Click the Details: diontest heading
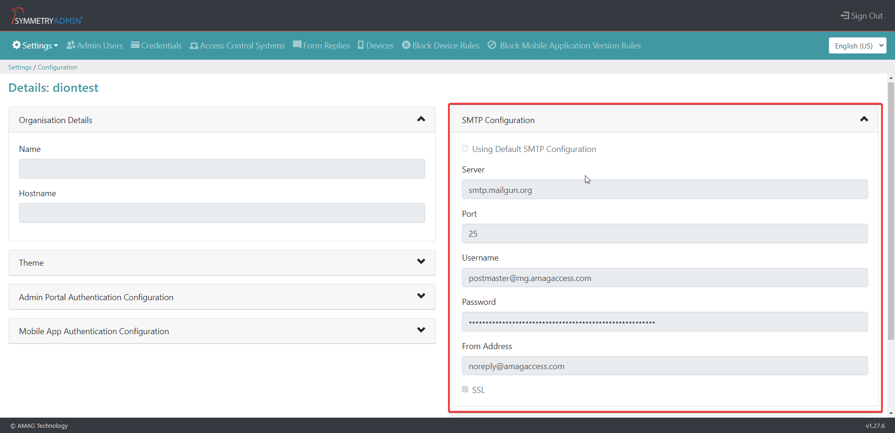The width and height of the screenshot is (895, 433). coord(53,88)
